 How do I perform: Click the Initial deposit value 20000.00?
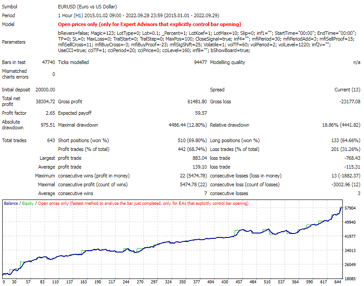pos(45,90)
